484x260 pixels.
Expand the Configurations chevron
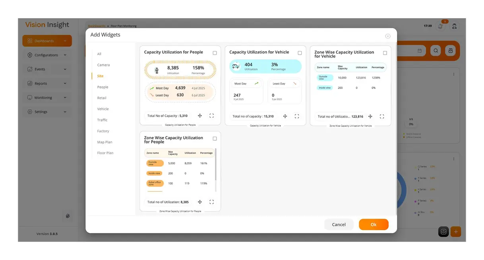click(65, 55)
